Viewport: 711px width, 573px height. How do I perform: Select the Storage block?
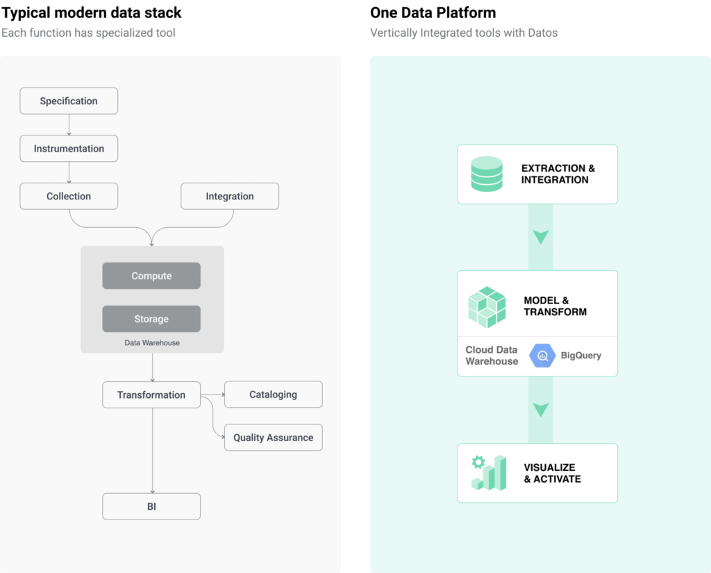click(151, 319)
